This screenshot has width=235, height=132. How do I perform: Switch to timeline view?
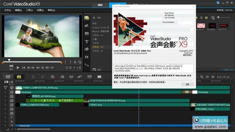pos(19,77)
